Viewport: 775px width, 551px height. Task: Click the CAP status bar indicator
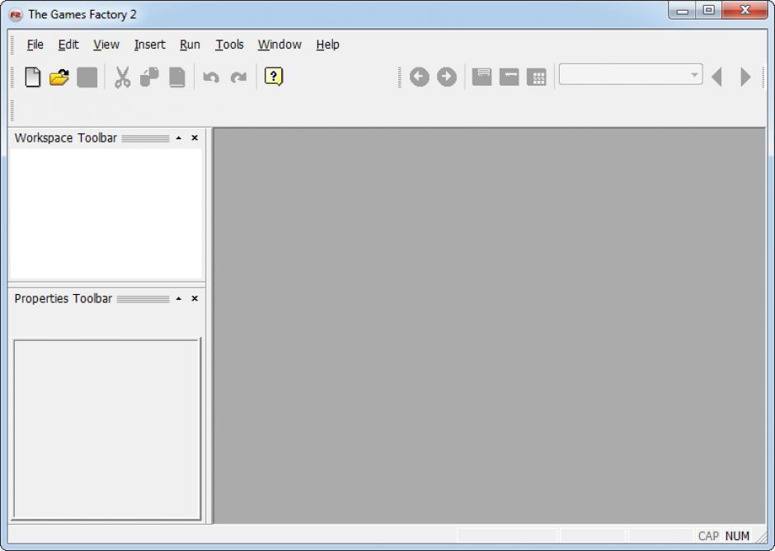click(708, 535)
